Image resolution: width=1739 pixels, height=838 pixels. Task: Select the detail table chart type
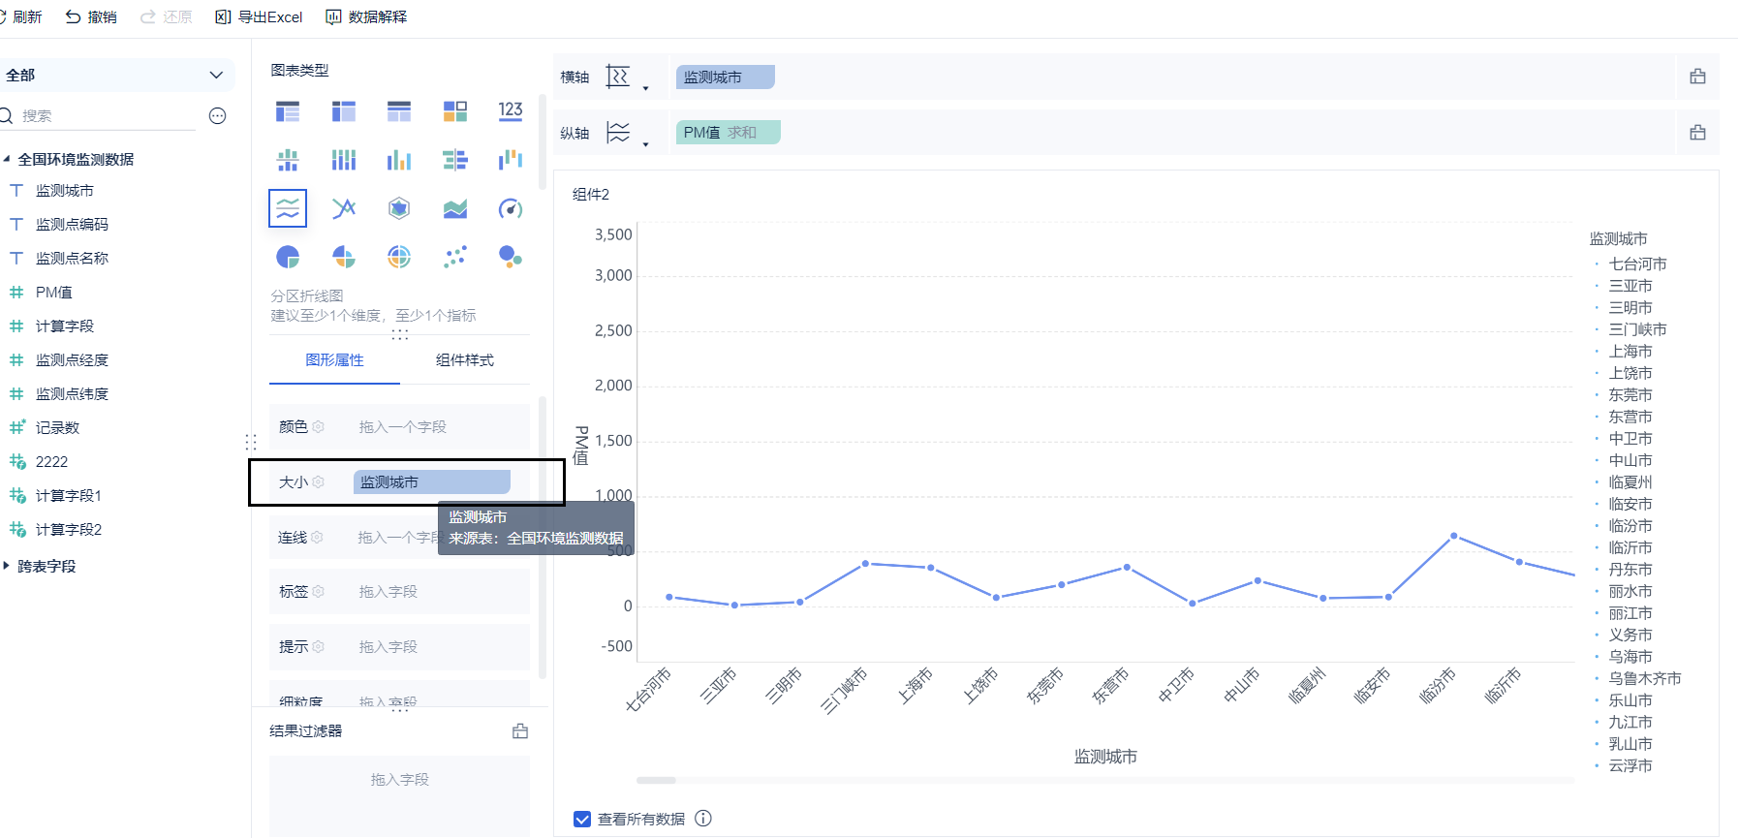tap(399, 111)
